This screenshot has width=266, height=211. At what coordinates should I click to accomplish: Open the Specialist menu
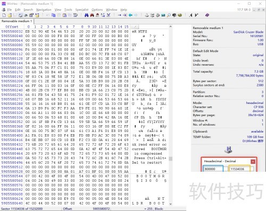(82, 10)
